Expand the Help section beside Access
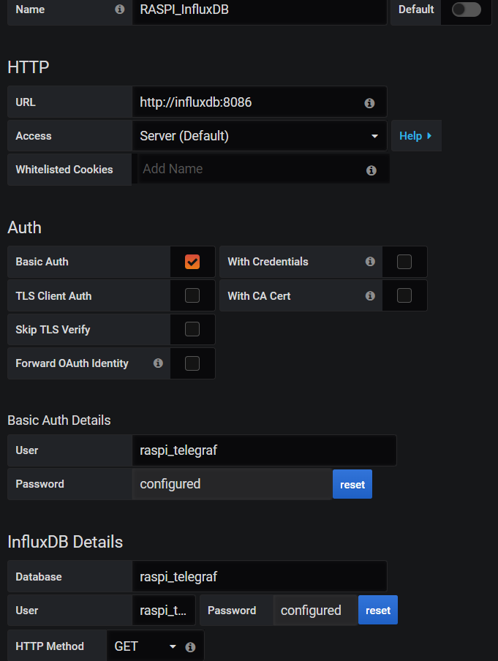Image resolution: width=498 pixels, height=661 pixels. [415, 136]
